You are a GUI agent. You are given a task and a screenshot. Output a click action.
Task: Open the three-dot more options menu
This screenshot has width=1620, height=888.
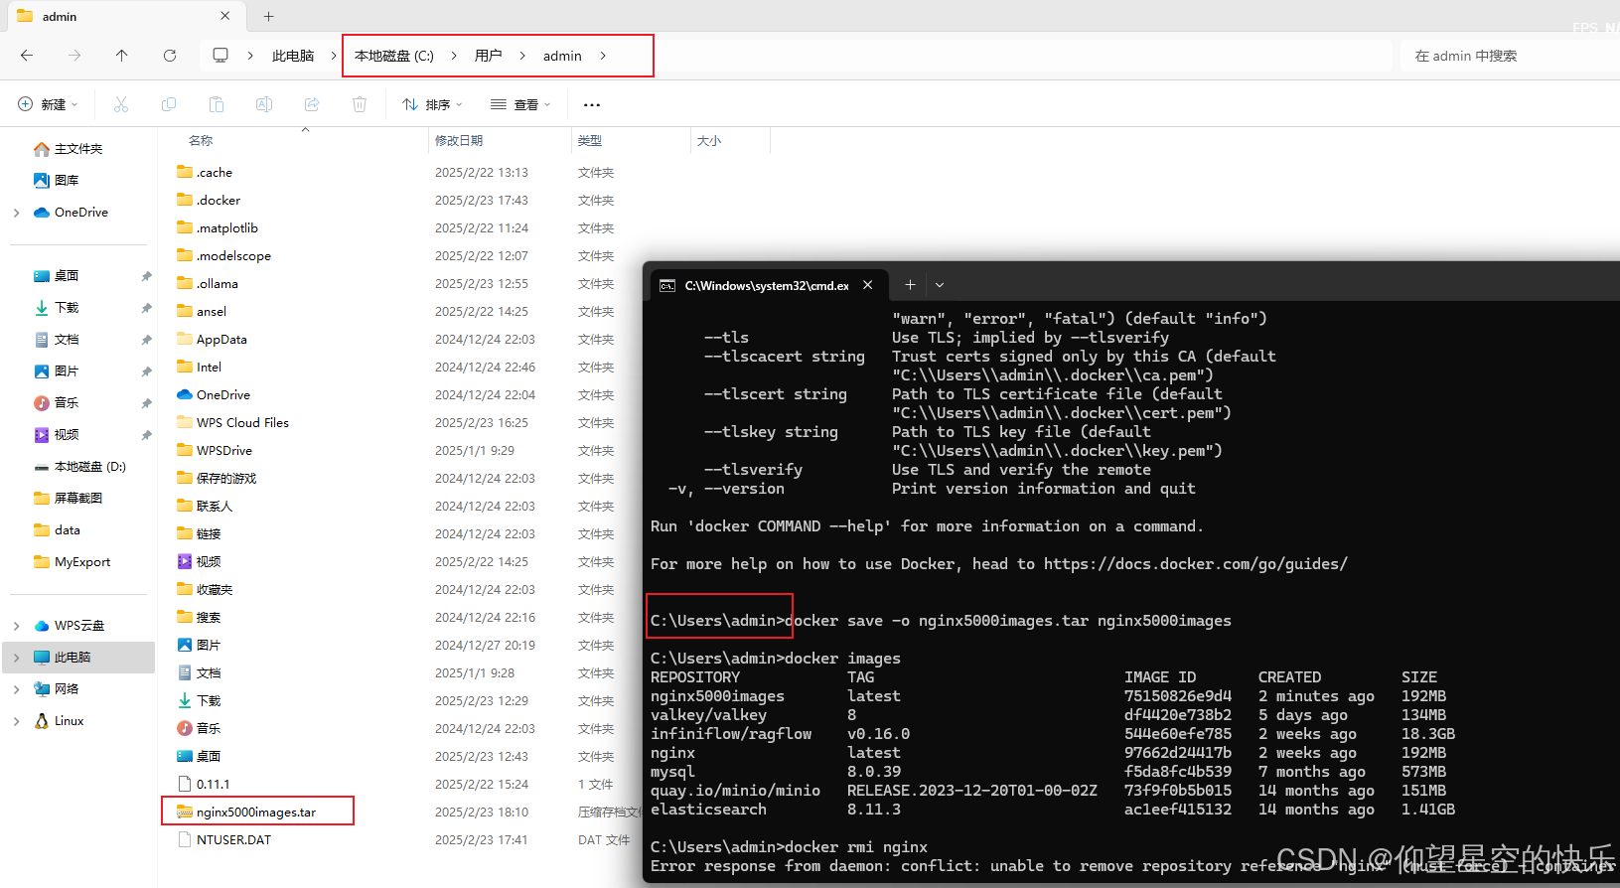(592, 104)
